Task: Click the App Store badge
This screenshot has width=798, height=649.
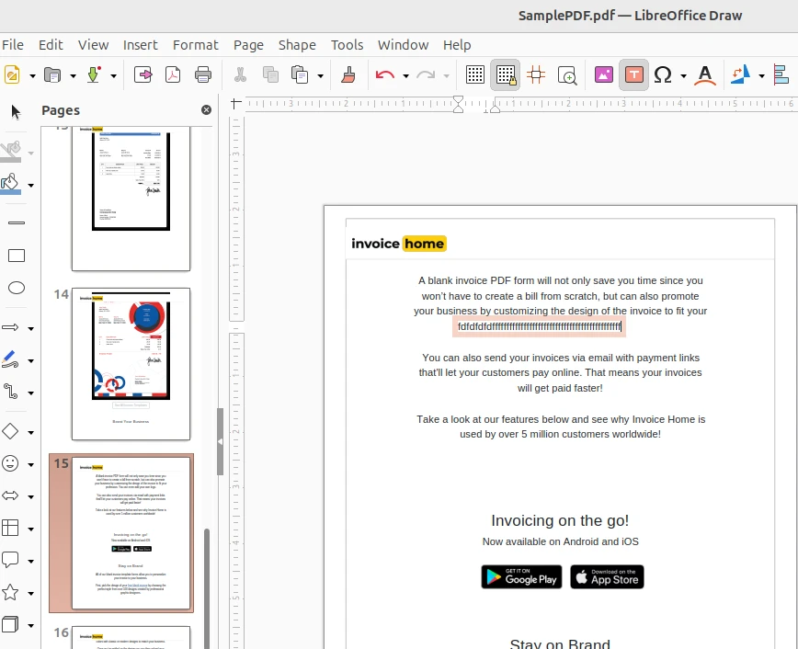Action: [x=607, y=576]
